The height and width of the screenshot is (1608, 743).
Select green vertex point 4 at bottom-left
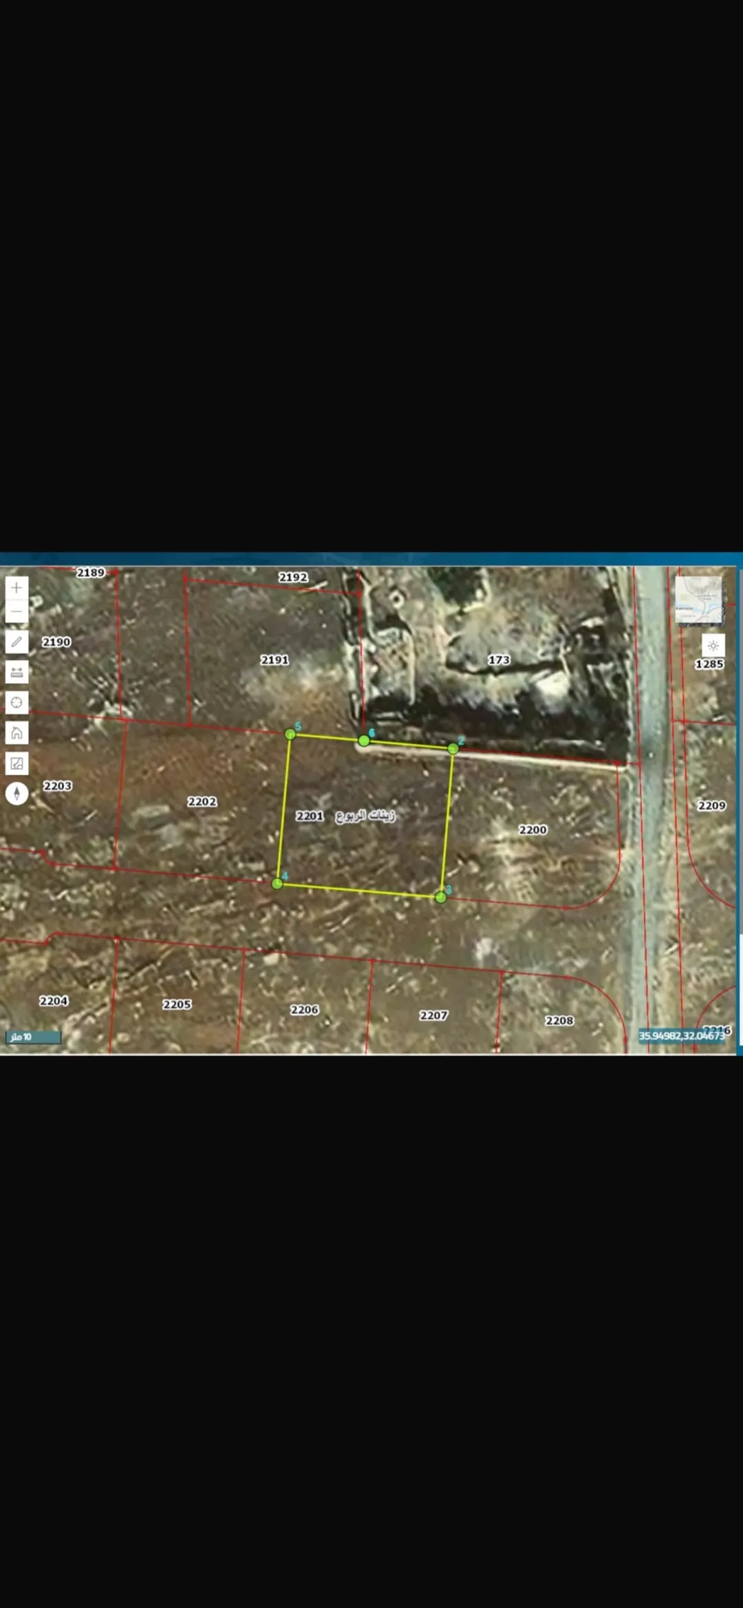(277, 883)
